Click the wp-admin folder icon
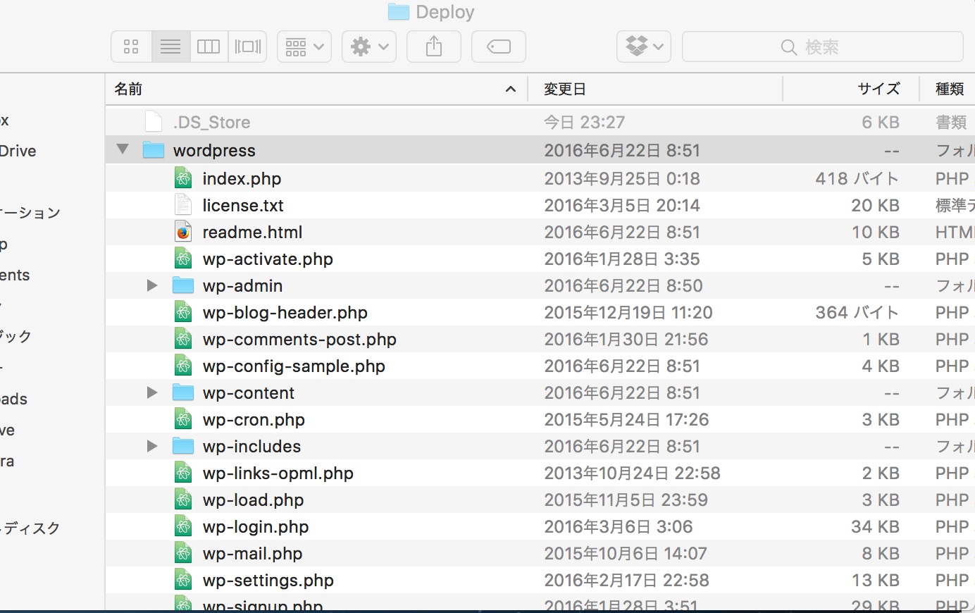 (x=183, y=285)
